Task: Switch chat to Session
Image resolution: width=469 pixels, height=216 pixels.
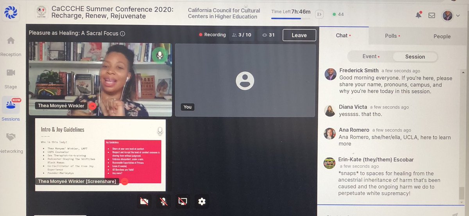Action: (x=415, y=57)
